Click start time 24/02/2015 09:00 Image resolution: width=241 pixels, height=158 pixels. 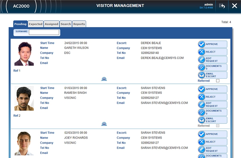tap(75, 43)
